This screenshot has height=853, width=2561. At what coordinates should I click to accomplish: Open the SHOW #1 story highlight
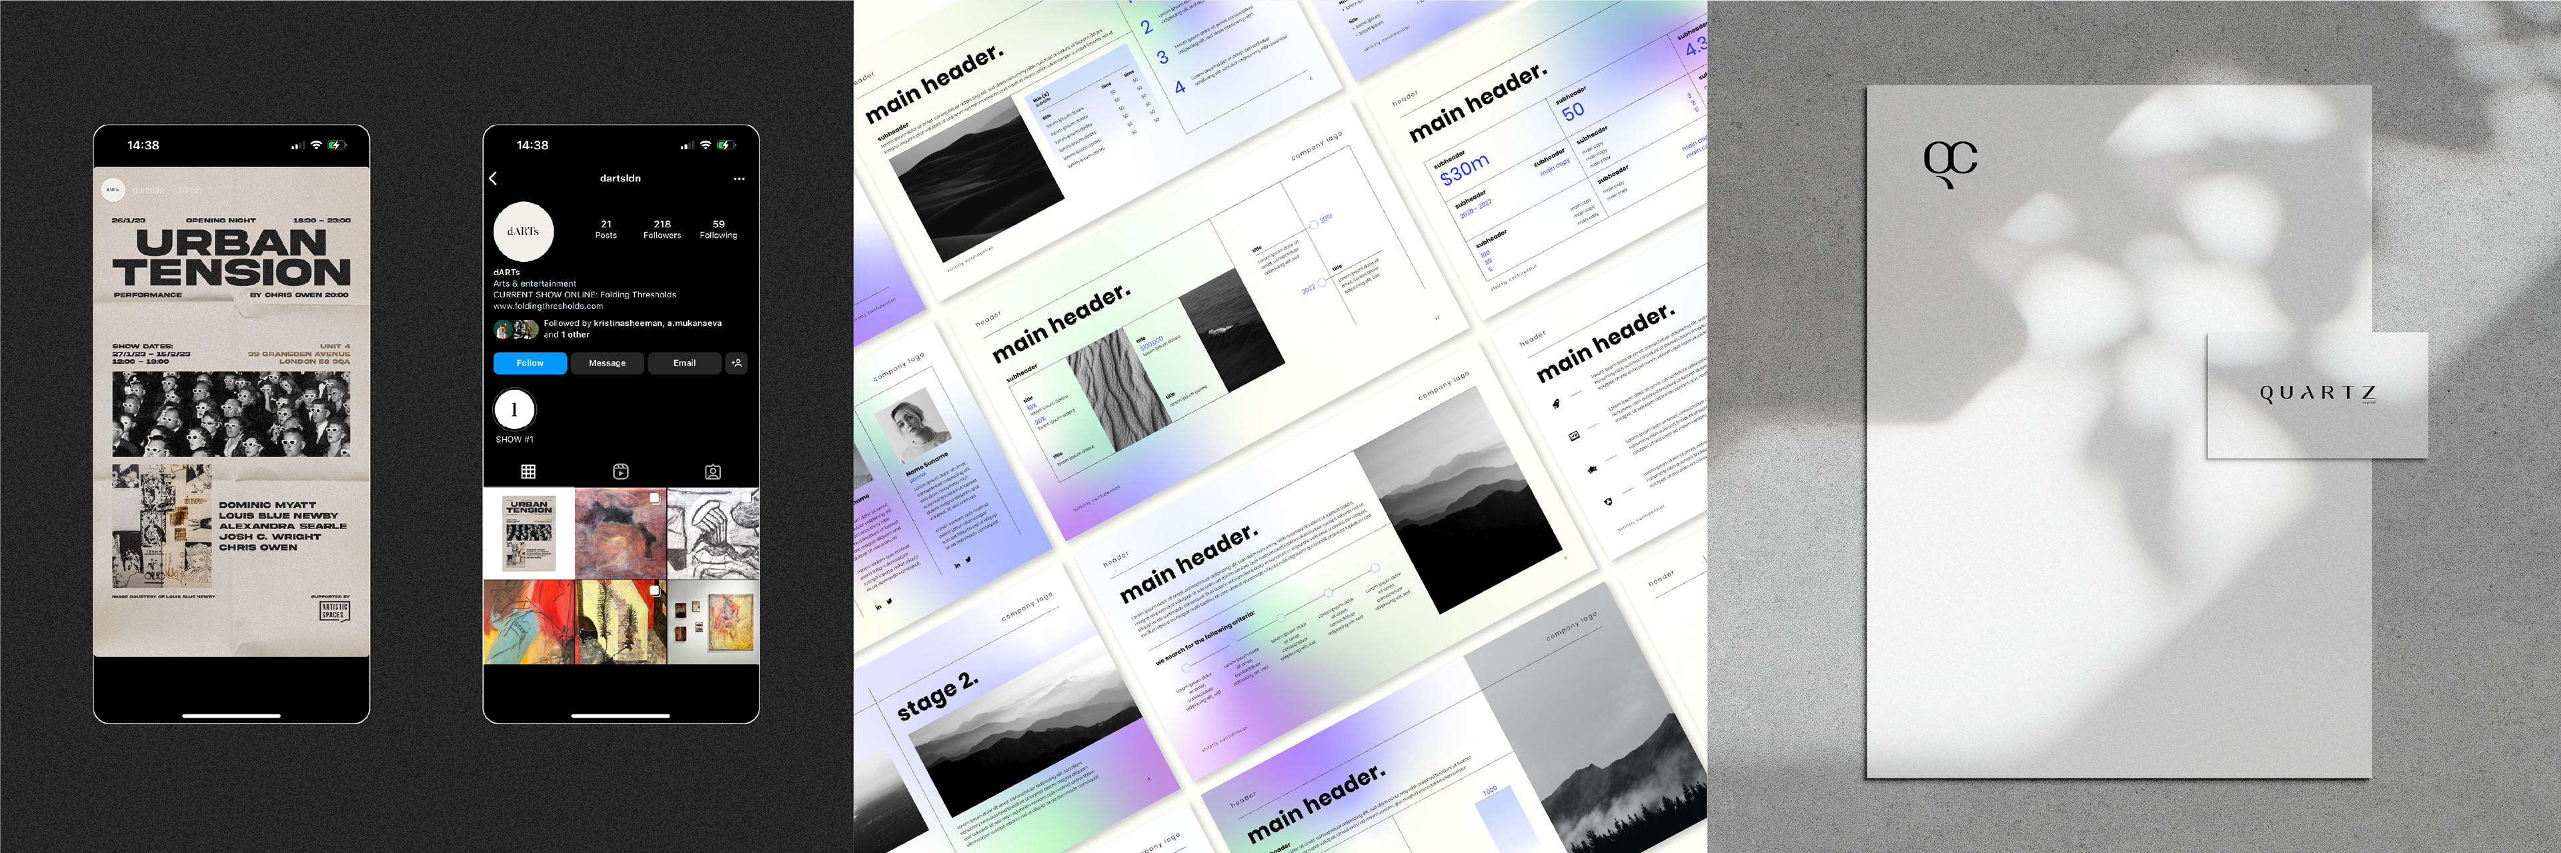point(514,409)
